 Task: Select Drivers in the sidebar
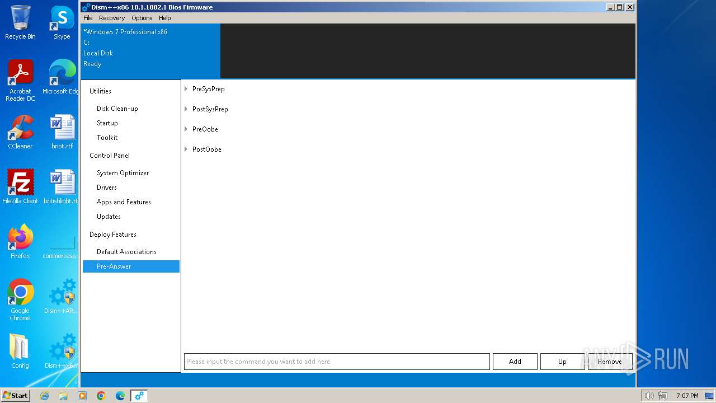coord(131,188)
